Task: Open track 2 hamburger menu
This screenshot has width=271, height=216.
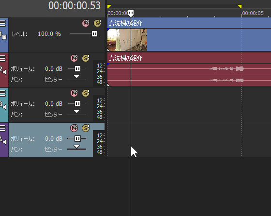Action: pyautogui.click(x=3, y=58)
